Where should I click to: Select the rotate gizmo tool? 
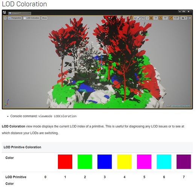135,18
